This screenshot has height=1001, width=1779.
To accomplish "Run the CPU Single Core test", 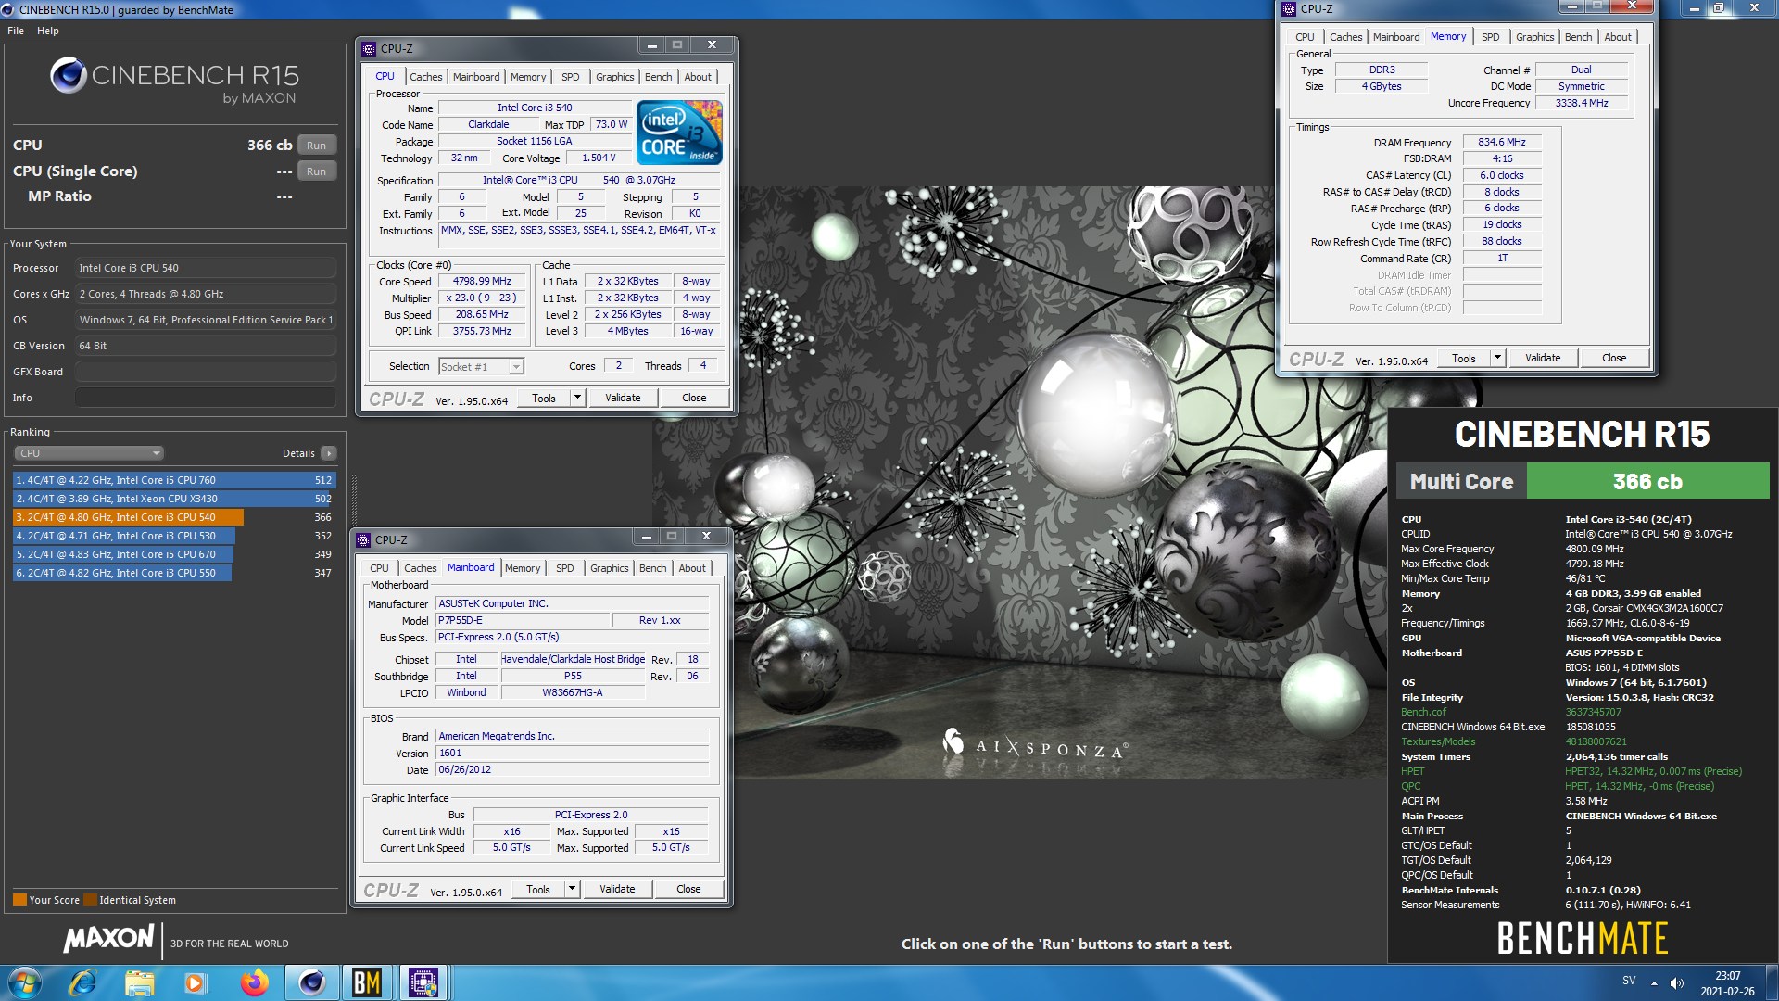I will pyautogui.click(x=316, y=171).
